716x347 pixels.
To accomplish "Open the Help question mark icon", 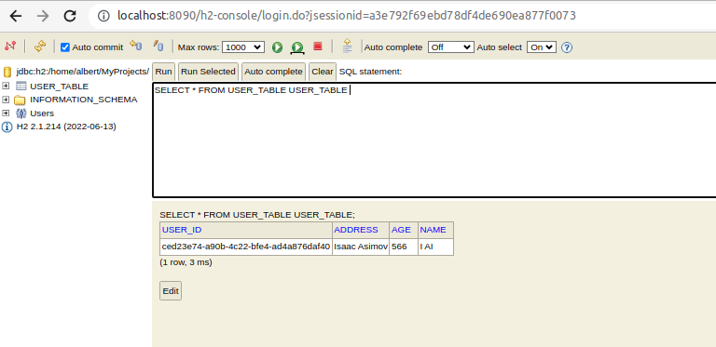I will point(567,47).
